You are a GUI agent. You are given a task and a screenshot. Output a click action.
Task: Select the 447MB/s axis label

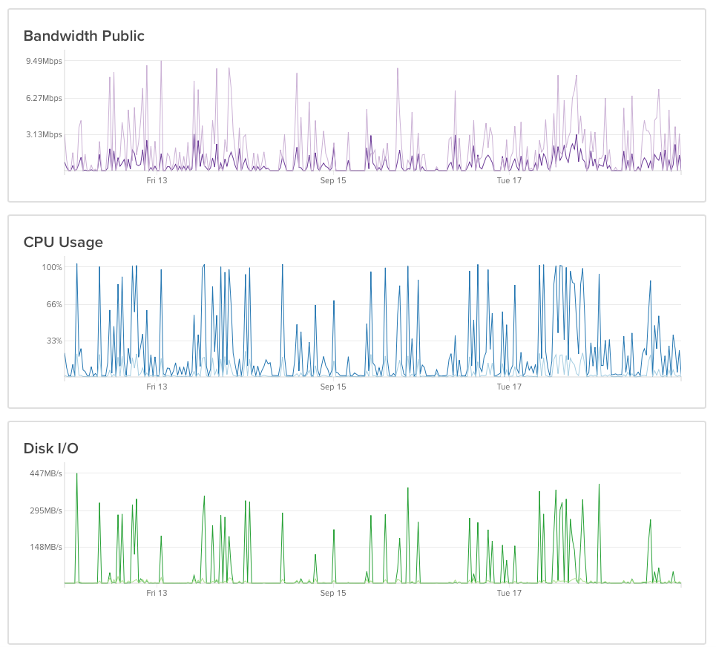click(x=45, y=473)
